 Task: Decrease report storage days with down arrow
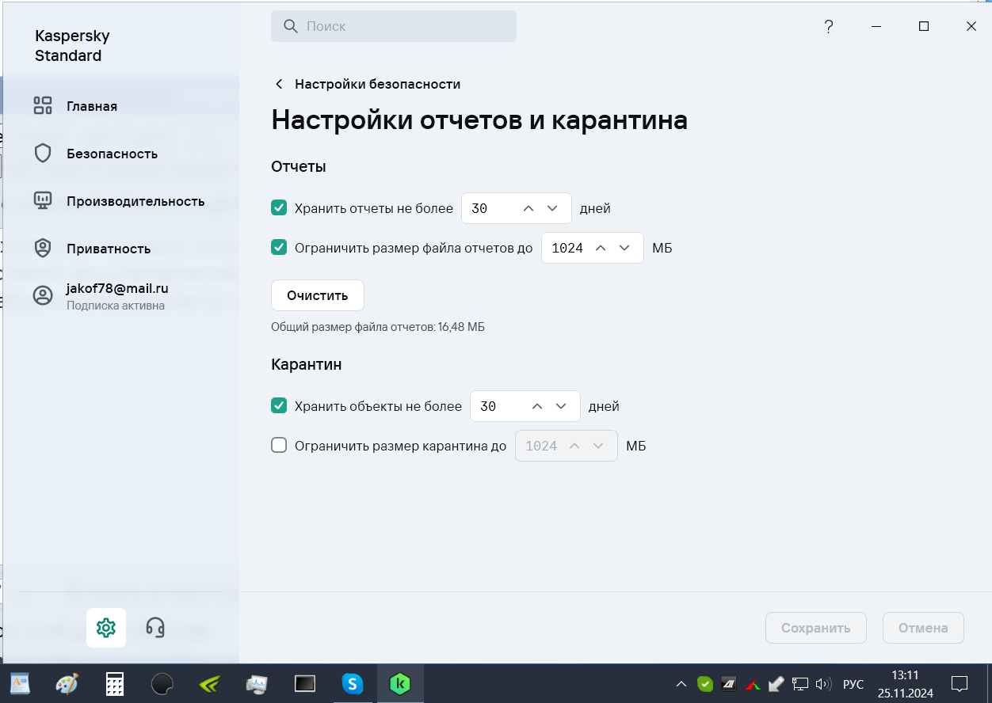tap(553, 208)
